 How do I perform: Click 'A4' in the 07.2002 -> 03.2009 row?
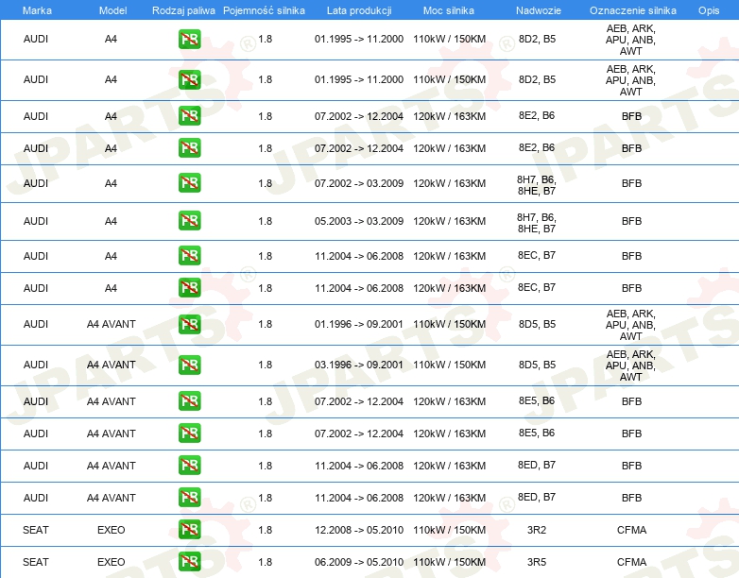click(x=111, y=183)
